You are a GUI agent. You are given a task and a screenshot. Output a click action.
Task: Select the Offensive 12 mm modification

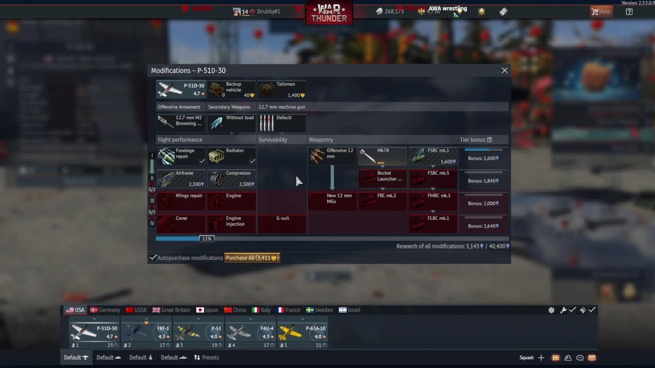332,156
